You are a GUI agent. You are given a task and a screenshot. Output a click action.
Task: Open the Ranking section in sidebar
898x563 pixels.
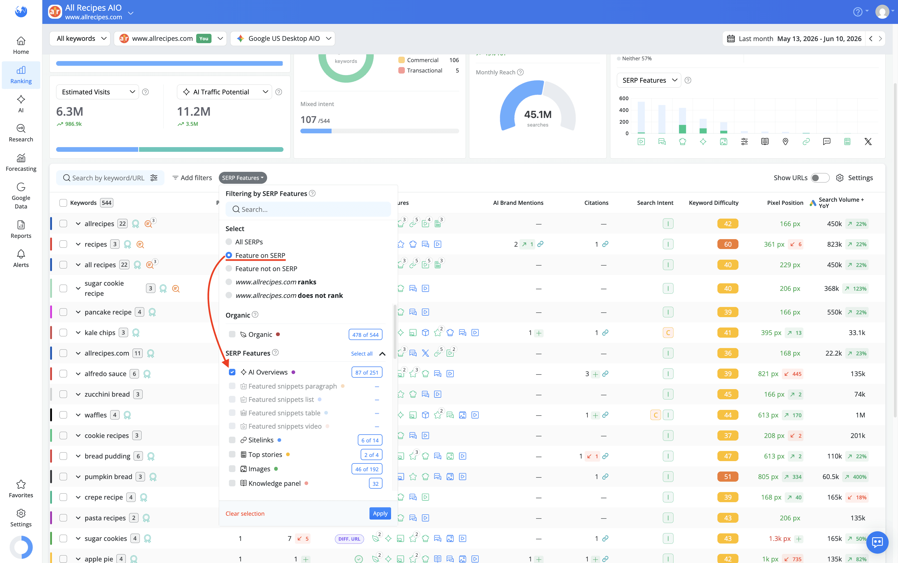[21, 75]
